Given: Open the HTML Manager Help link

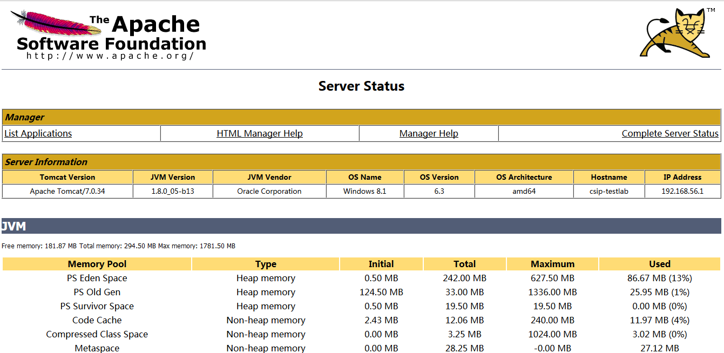Looking at the screenshot, I should [x=260, y=133].
